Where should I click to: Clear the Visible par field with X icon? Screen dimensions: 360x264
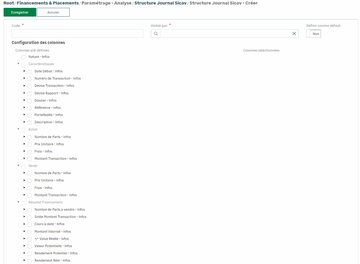(x=294, y=34)
